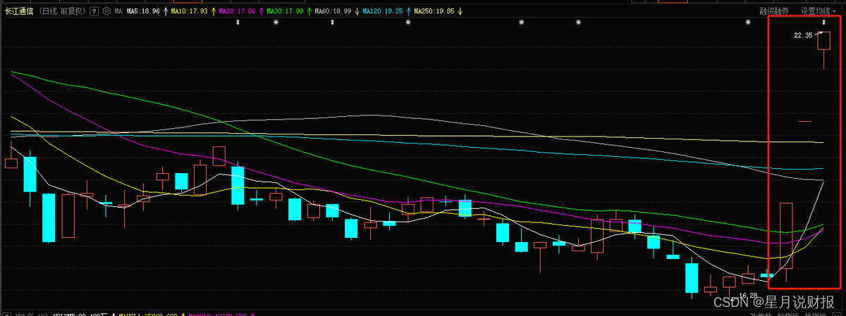Click the 融资融券 link
This screenshot has width=846, height=316.
tap(775, 11)
